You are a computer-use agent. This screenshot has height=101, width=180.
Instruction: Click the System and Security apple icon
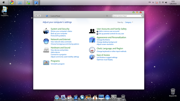tap(46, 31)
